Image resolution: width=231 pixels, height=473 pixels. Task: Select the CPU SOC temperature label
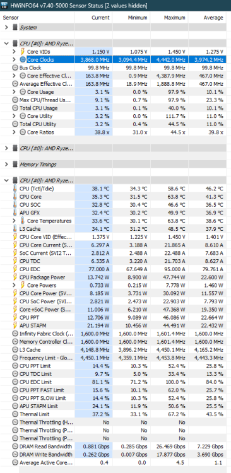[x=30, y=204]
